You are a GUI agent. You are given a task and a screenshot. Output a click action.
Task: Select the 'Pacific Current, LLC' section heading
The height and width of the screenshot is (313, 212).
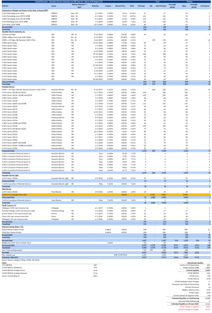9,205
